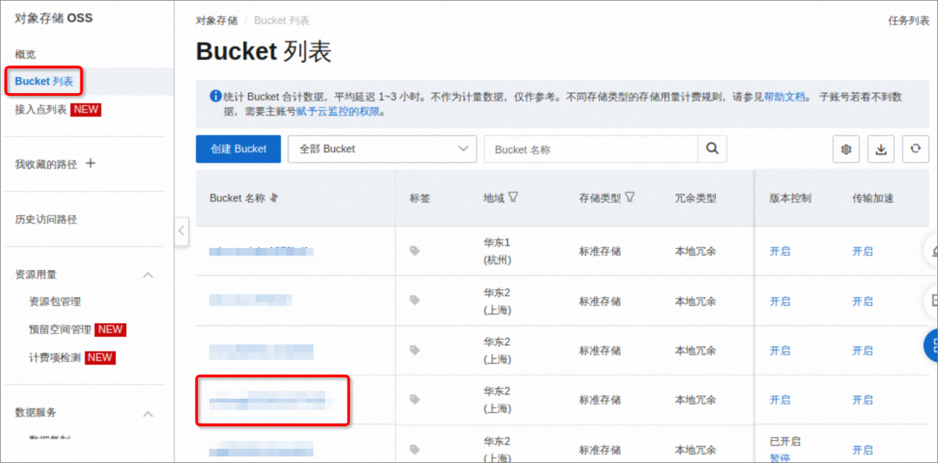The width and height of the screenshot is (938, 463).
Task: Open 任务列表 at top right
Action: (x=908, y=21)
